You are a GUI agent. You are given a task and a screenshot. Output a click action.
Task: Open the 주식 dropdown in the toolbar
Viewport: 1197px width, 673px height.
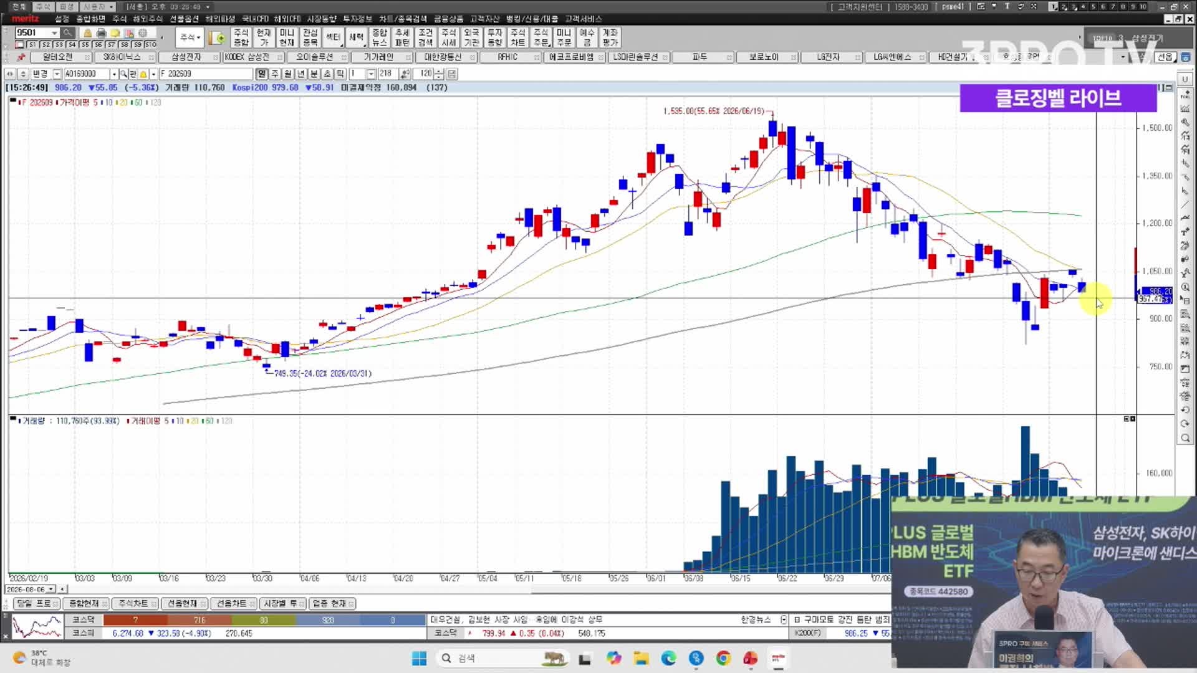(x=190, y=37)
